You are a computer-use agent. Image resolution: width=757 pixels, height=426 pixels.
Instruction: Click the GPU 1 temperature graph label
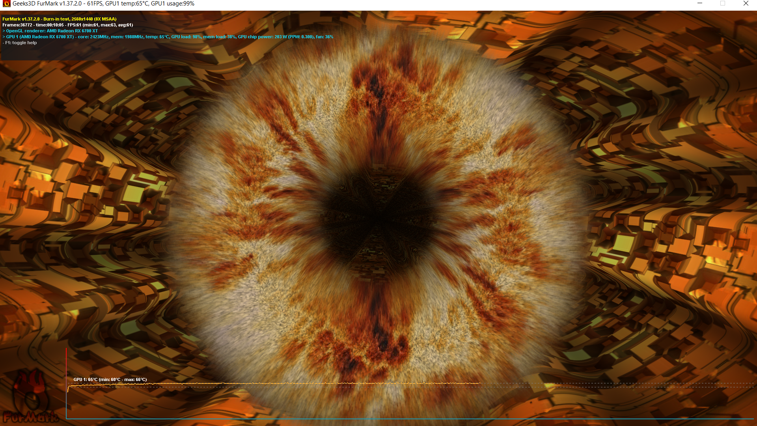click(x=110, y=379)
